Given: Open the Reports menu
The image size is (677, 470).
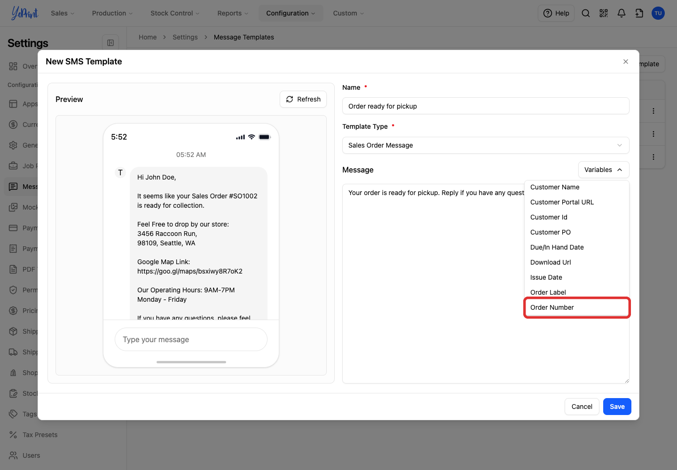Looking at the screenshot, I should click(x=233, y=13).
